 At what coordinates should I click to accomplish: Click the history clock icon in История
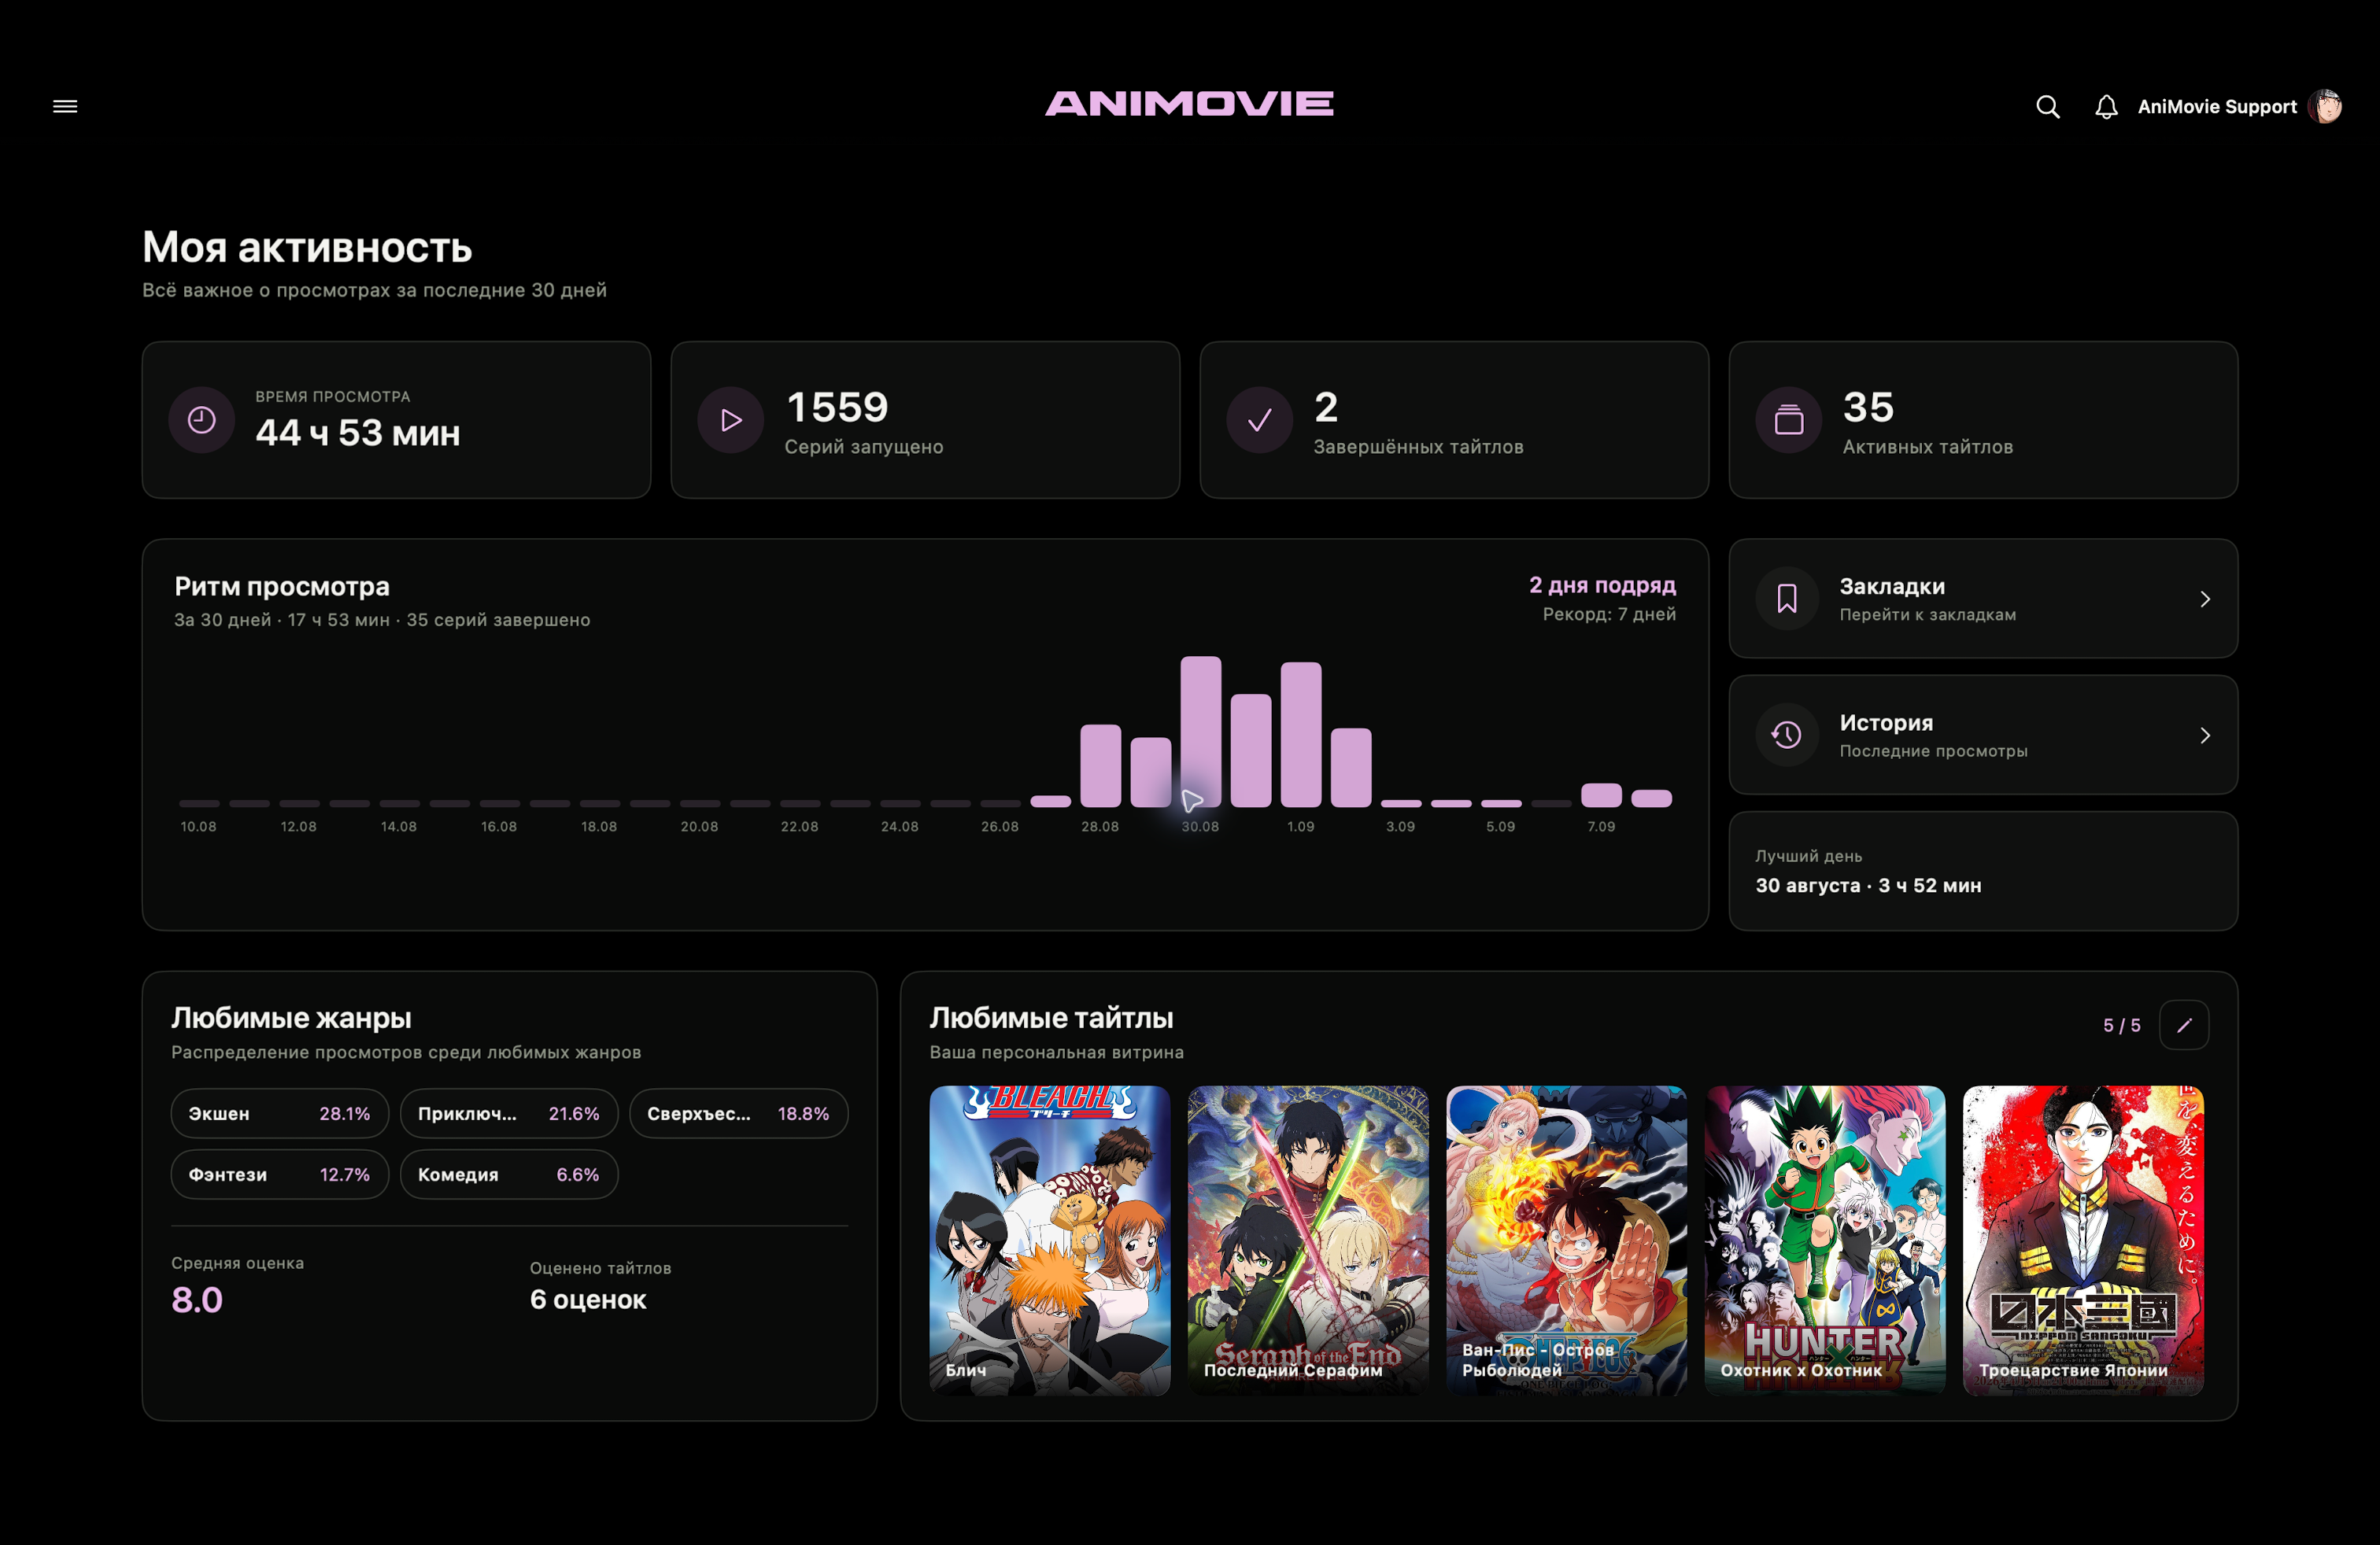pos(1787,736)
